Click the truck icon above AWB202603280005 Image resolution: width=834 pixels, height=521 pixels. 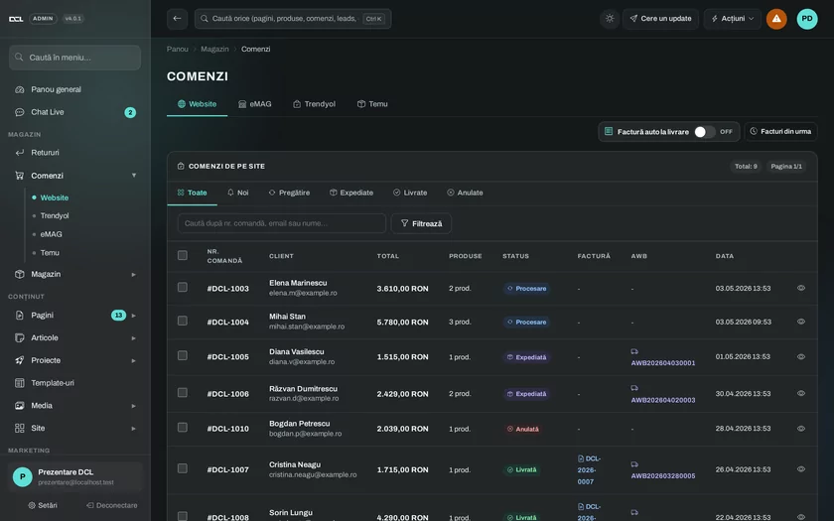(x=634, y=464)
